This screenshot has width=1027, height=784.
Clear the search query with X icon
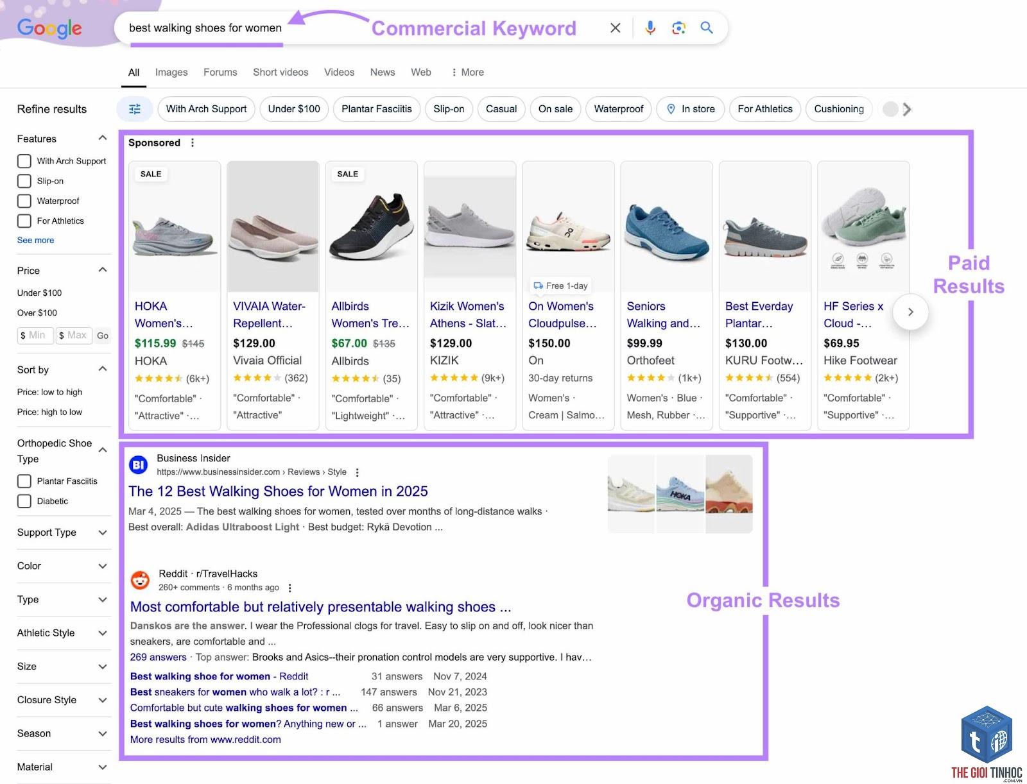(x=615, y=28)
